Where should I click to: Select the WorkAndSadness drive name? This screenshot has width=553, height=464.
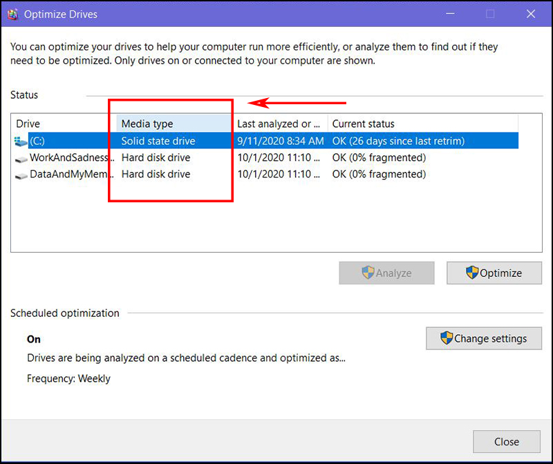[x=69, y=158]
